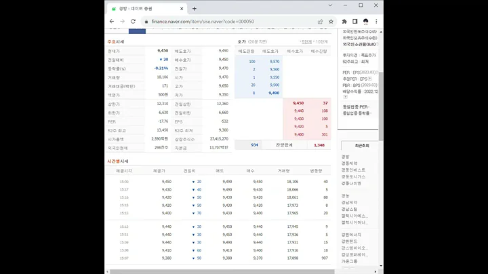Click the horizontal scrollbar left arrow

point(107,272)
